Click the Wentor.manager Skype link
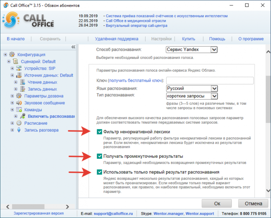 coord(168,214)
